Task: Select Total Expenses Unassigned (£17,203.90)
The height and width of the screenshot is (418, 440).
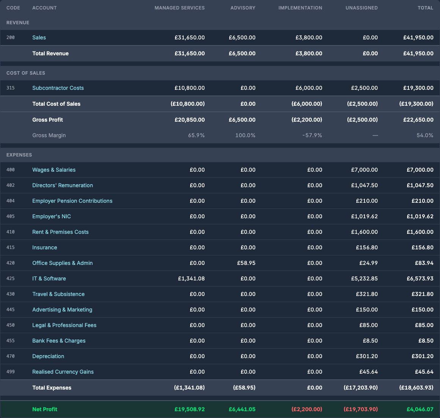Action: point(361,388)
